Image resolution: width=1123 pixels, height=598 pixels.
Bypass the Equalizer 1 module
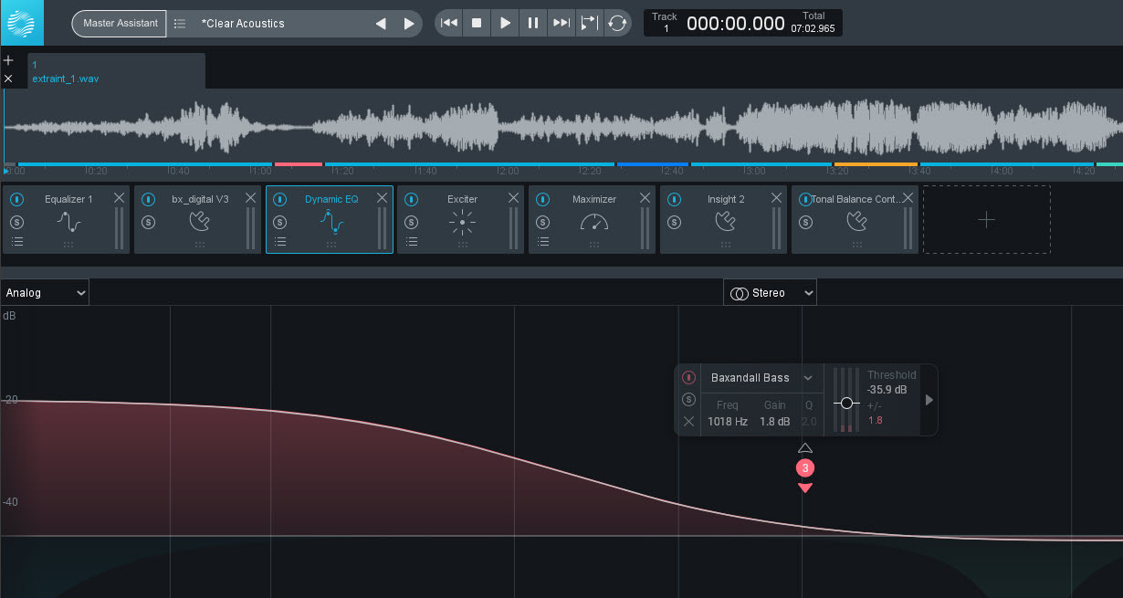[x=17, y=199]
